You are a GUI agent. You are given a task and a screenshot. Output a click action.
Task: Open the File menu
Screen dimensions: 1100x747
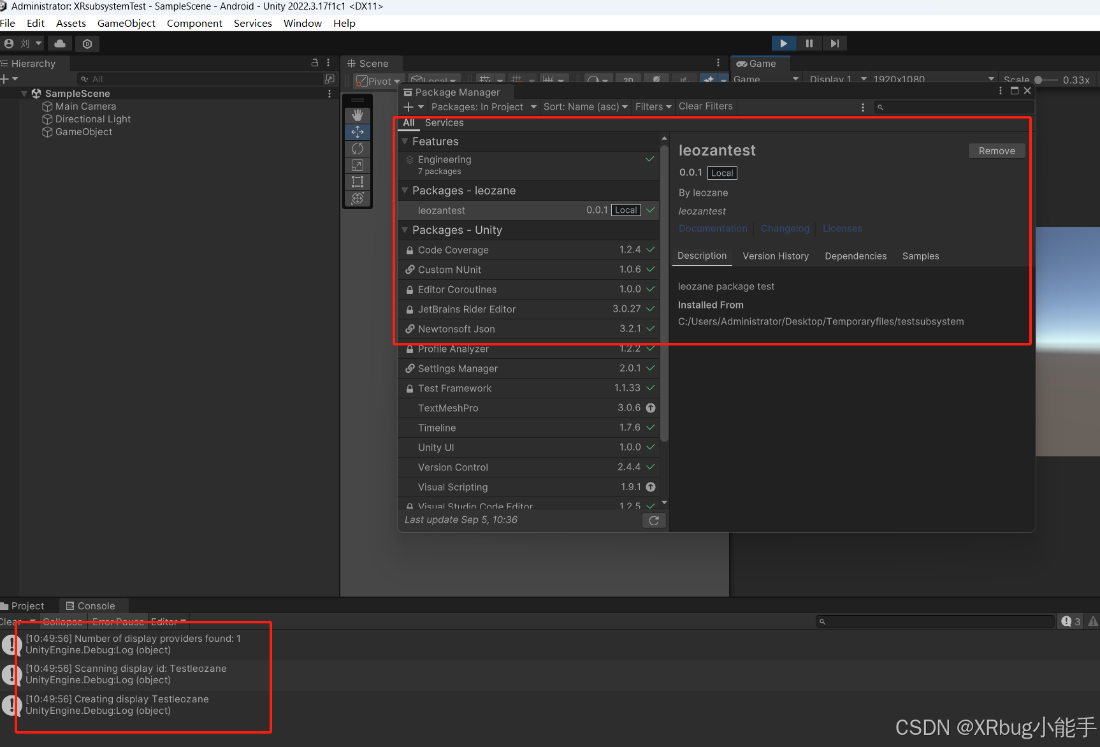point(8,23)
